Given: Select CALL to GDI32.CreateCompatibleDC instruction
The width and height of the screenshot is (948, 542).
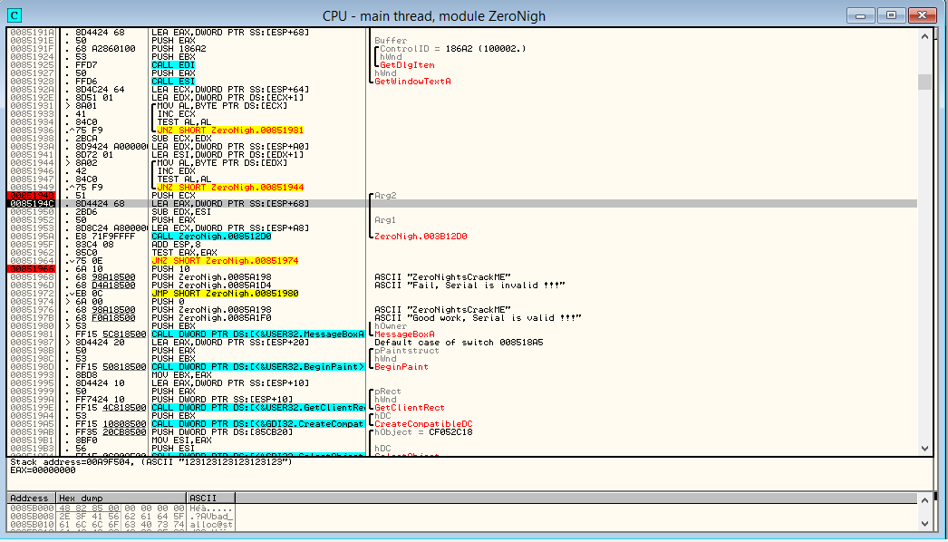Looking at the screenshot, I should [257, 424].
